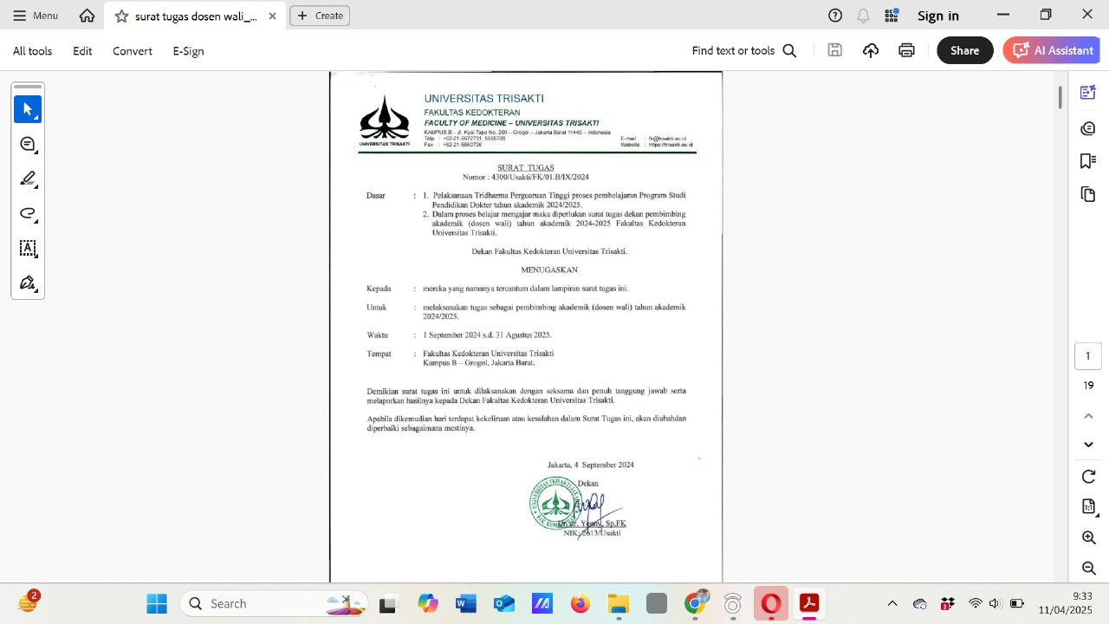
Task: Show notifications bell
Action: 863,16
